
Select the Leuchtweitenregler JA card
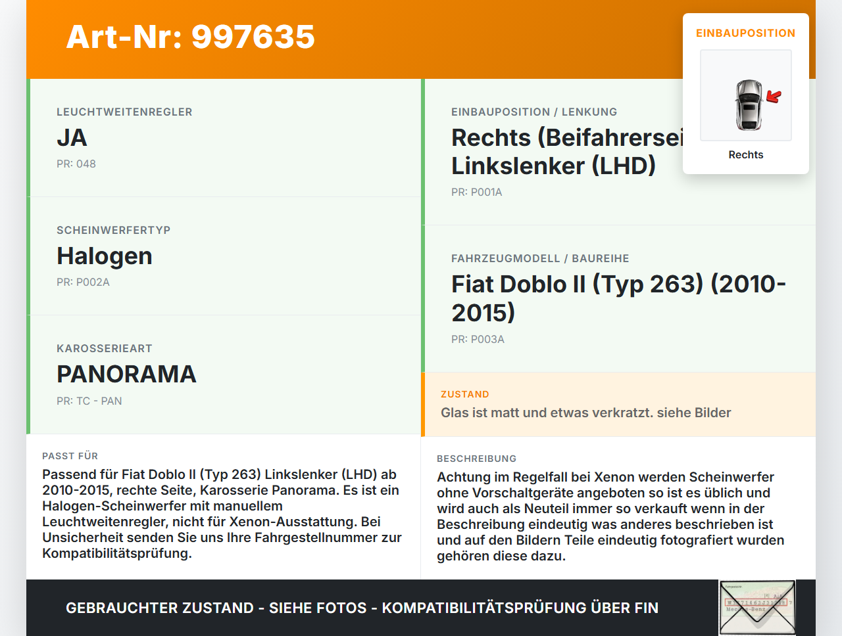224,138
